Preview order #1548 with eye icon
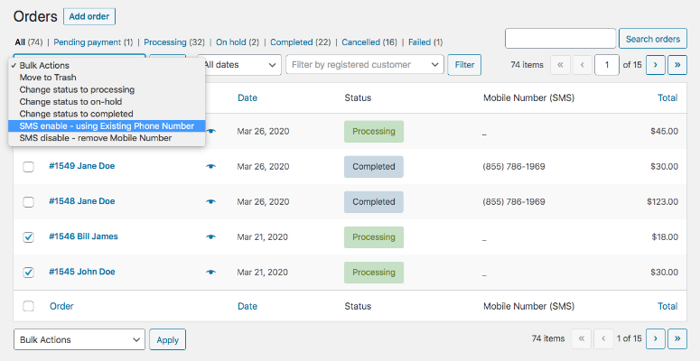 pos(211,201)
